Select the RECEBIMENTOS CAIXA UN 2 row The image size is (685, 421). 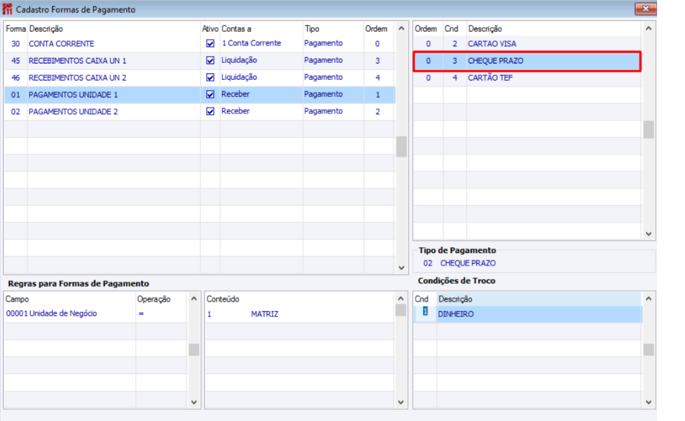[200, 78]
